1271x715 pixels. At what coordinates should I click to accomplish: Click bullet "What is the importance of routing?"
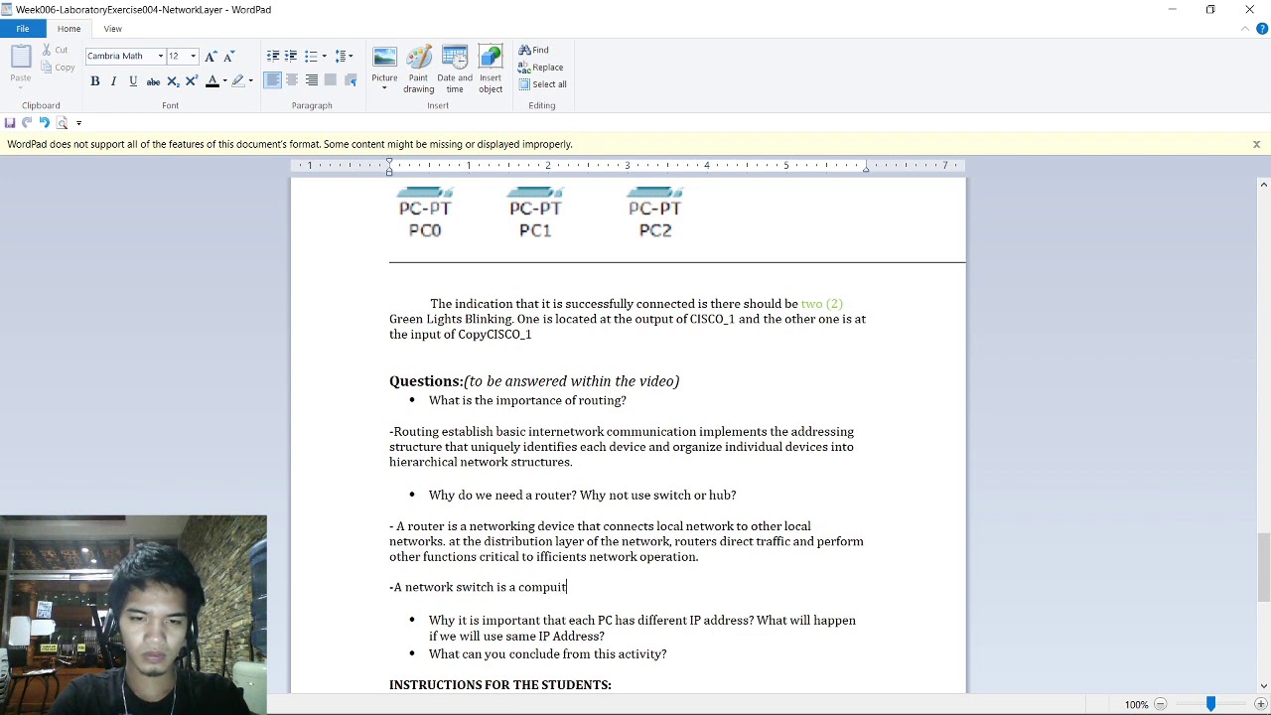(x=527, y=400)
